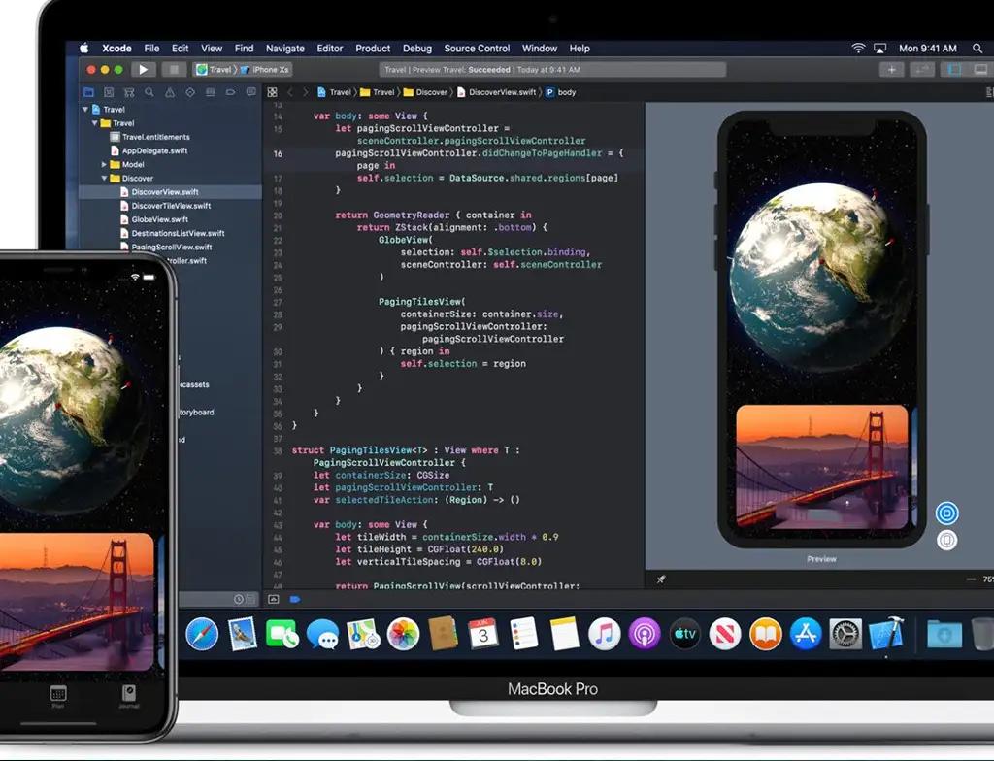This screenshot has width=994, height=761.
Task: Click the Xcode hammer icon in the Dock
Action: pyautogui.click(x=886, y=634)
